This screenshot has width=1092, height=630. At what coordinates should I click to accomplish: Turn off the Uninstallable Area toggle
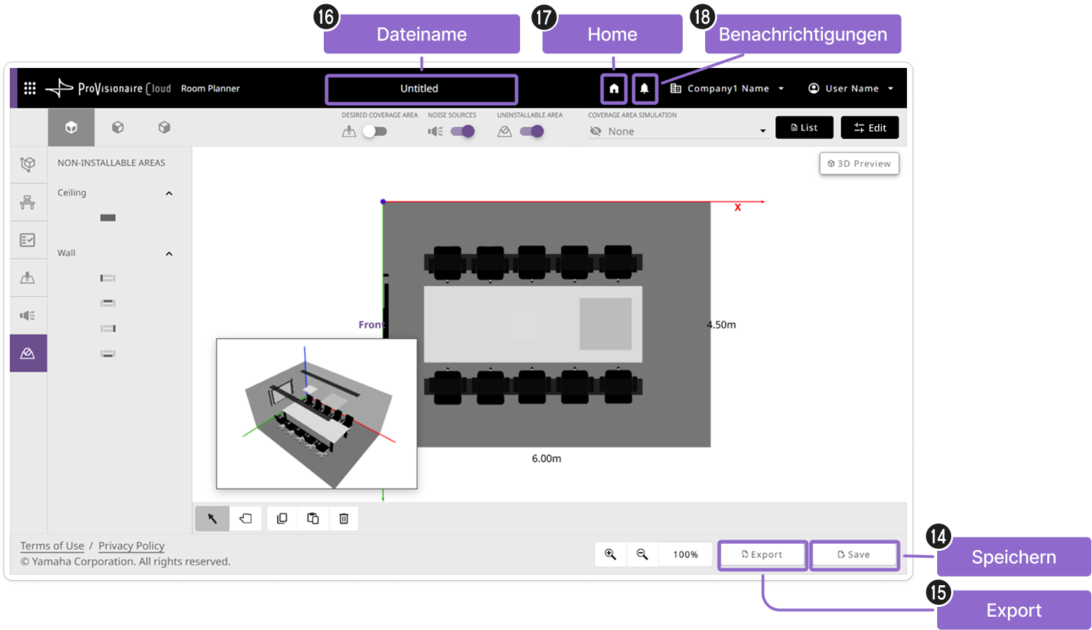click(532, 131)
